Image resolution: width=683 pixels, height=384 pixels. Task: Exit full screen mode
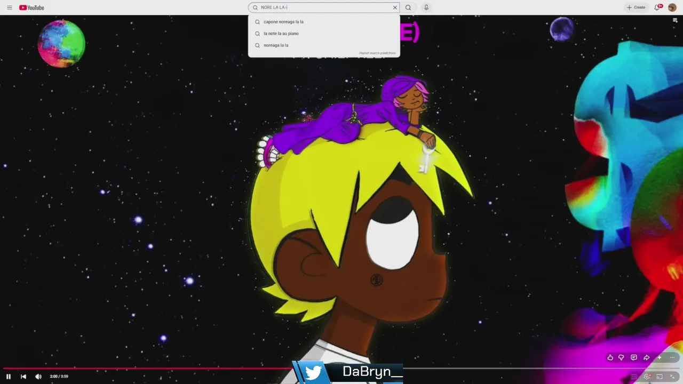672,377
